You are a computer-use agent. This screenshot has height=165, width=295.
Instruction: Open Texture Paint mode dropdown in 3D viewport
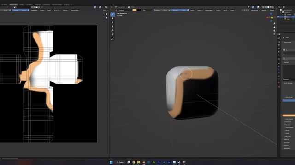121,7
